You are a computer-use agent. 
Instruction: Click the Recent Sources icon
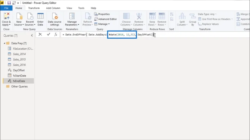tap(30, 16)
